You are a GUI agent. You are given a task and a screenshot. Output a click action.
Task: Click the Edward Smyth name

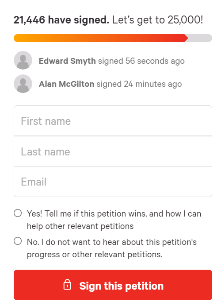point(67,61)
